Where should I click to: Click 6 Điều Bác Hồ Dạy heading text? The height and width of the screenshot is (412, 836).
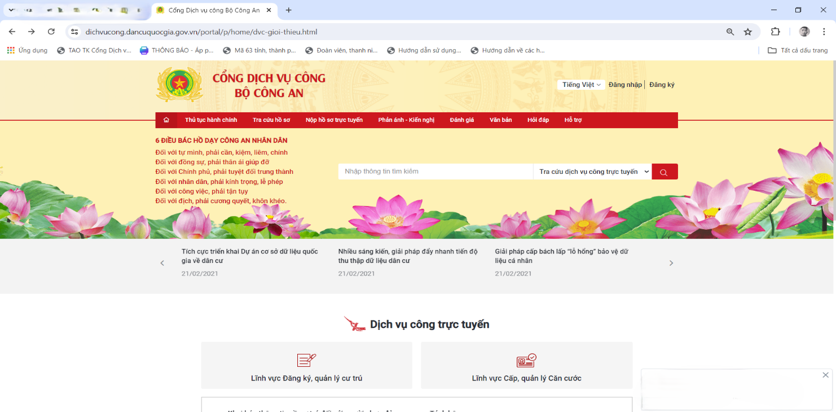click(222, 141)
